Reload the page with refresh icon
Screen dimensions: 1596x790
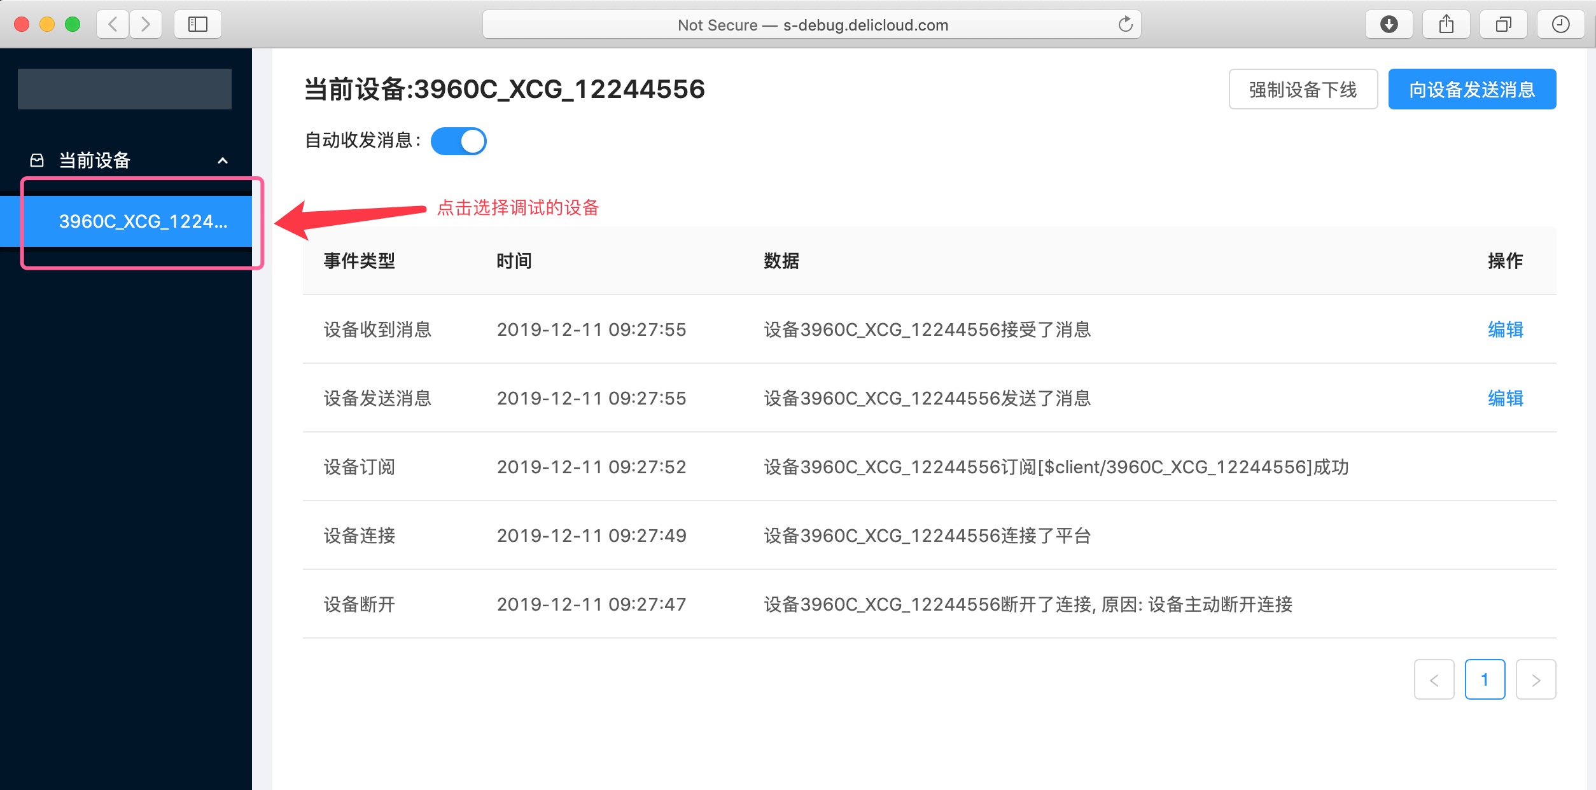pyautogui.click(x=1125, y=25)
